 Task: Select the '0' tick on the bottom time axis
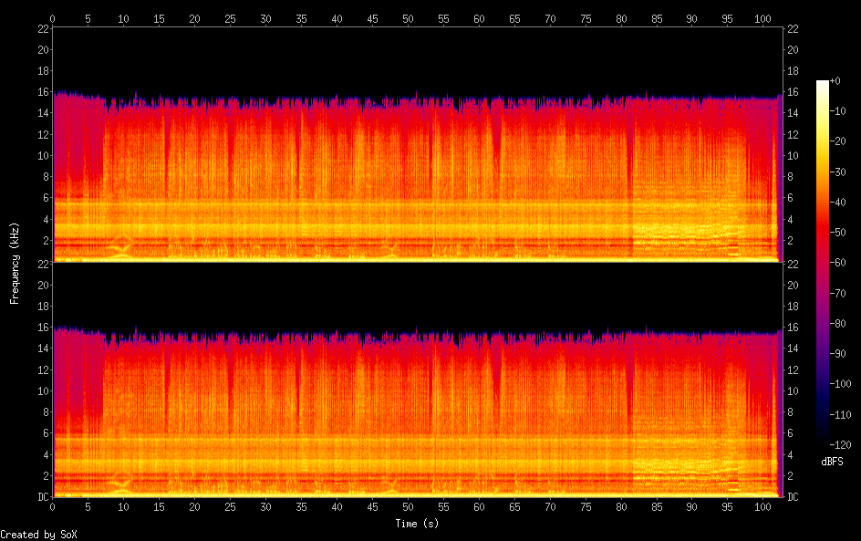click(53, 506)
